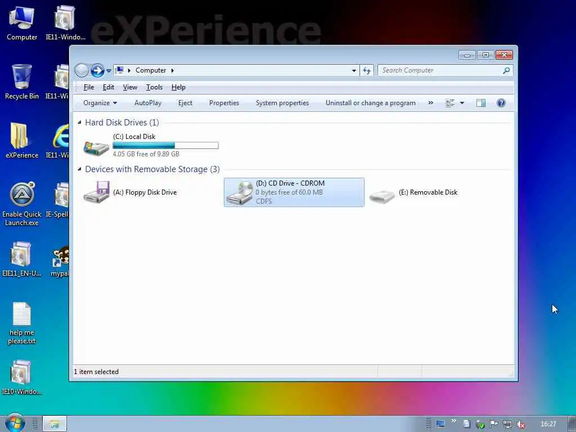Click the network tray icon
Image resolution: width=576 pixels, height=432 pixels.
[x=507, y=424]
